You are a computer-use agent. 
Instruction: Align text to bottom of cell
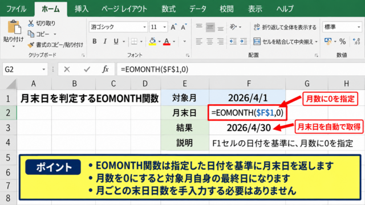click(221, 28)
